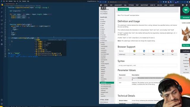Open the by Category reference link
Screen dimensions: 190x107
[104, 12]
